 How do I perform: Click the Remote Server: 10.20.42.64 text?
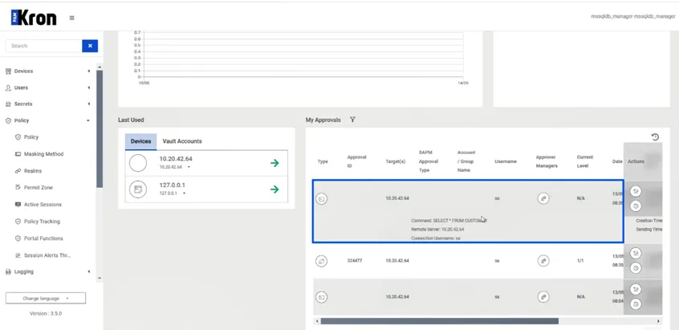(437, 230)
